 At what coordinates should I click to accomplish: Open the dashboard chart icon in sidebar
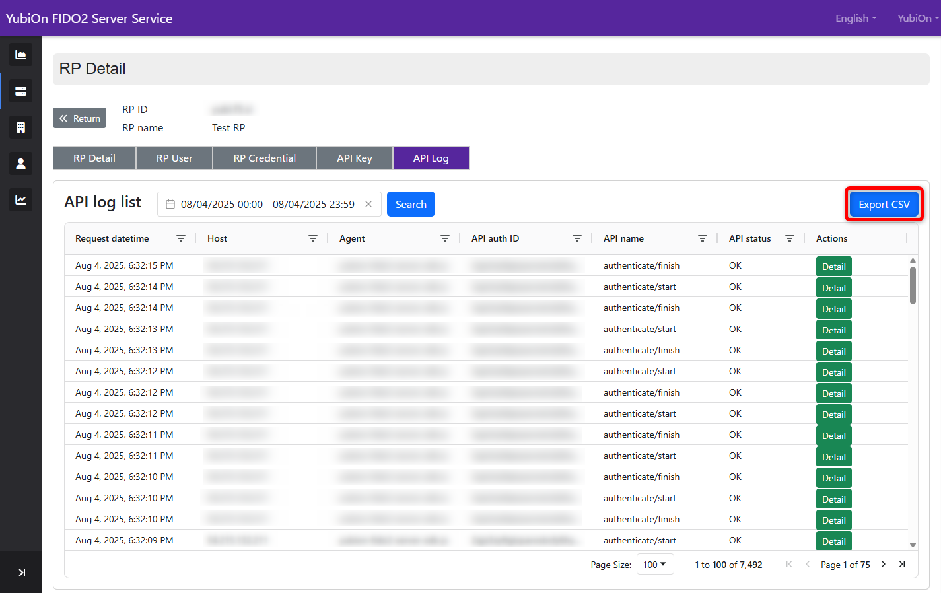click(20, 55)
